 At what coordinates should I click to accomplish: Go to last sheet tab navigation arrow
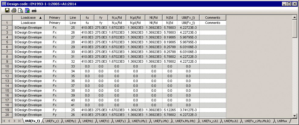[20, 121]
